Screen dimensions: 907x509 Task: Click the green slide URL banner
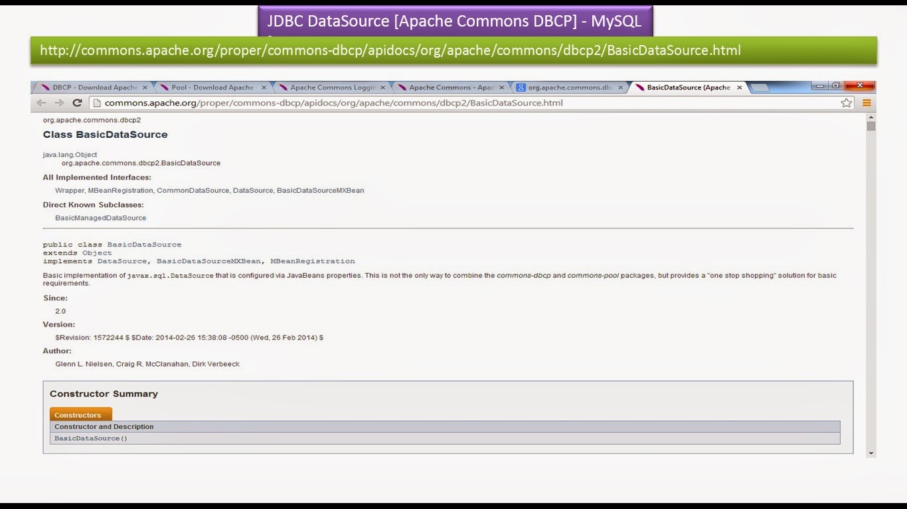[453, 50]
